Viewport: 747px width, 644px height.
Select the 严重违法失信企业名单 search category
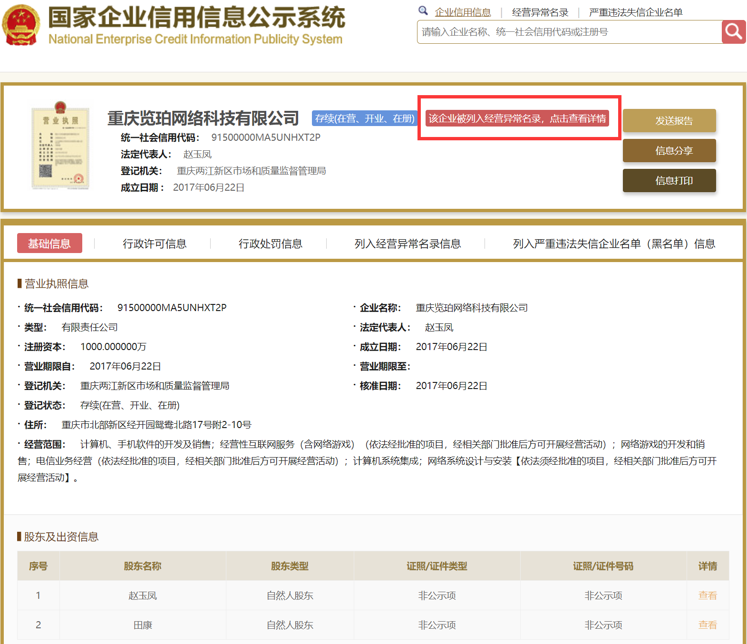635,12
